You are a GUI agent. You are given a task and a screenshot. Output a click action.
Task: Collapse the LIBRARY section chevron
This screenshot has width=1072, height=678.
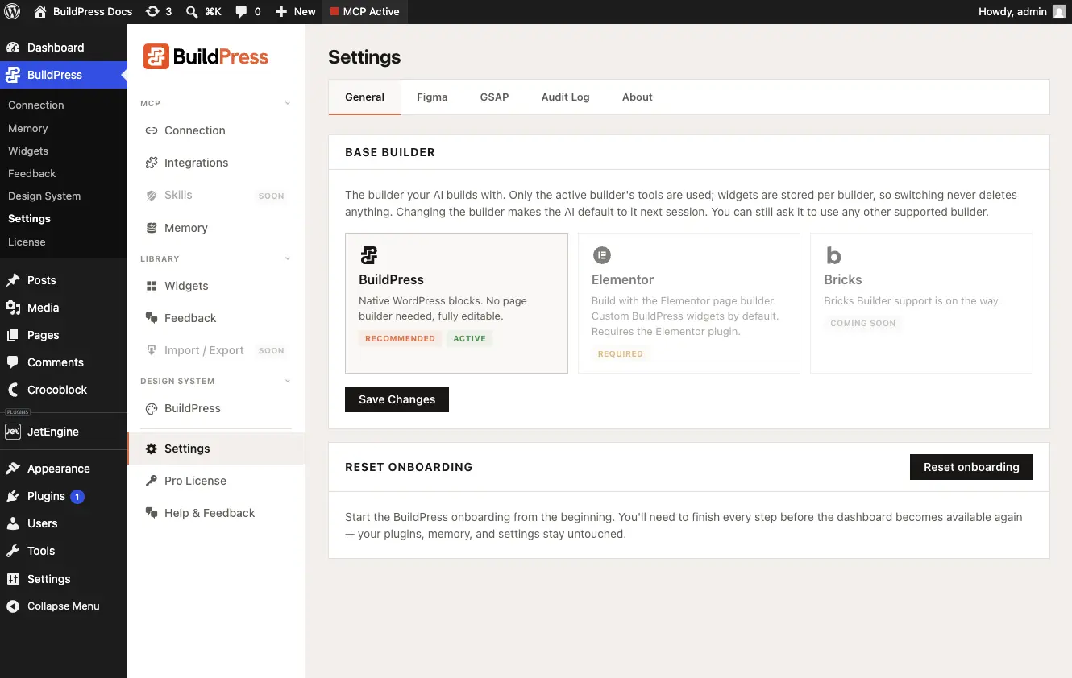tap(288, 258)
